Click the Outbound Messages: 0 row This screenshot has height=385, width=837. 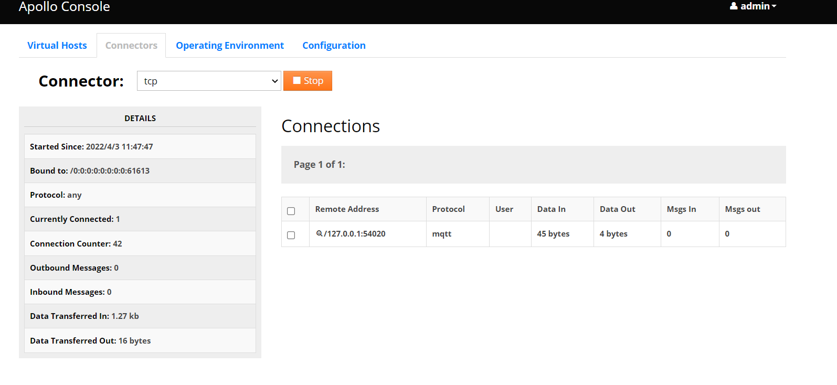(x=140, y=268)
